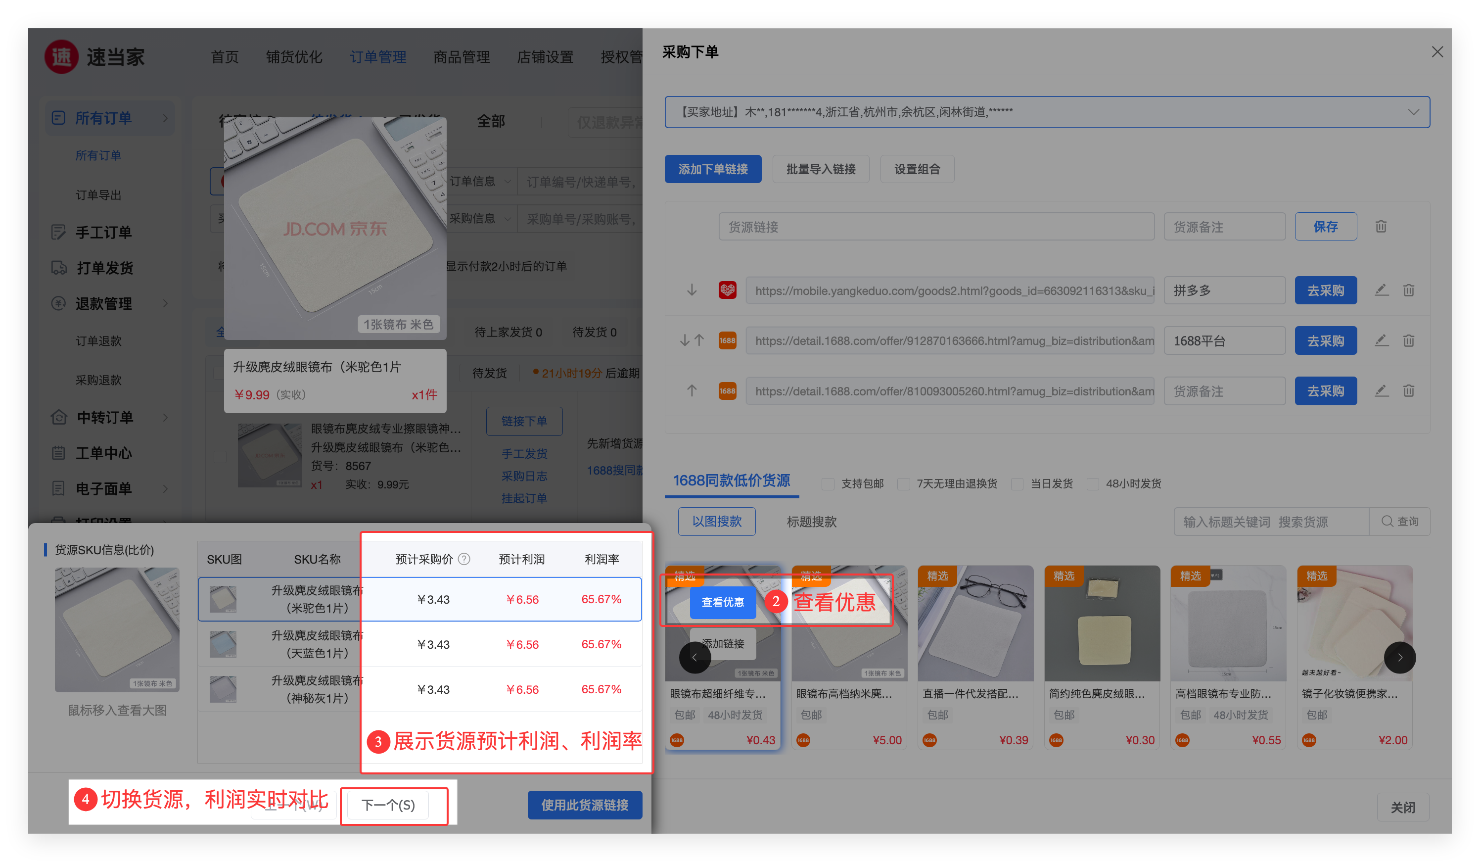
Task: Click the magnifier 查询 search button
Action: pos(1399,521)
